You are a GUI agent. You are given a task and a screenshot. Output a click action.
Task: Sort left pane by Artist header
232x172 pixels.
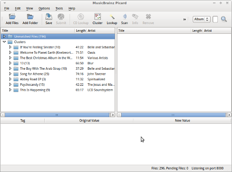point(101,30)
